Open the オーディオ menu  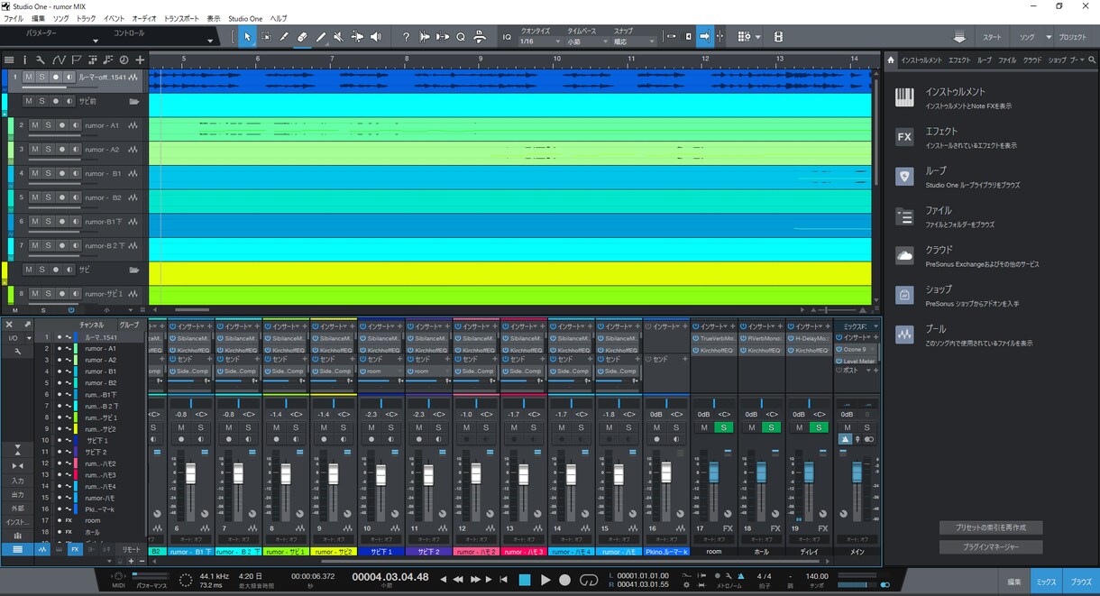[143, 18]
